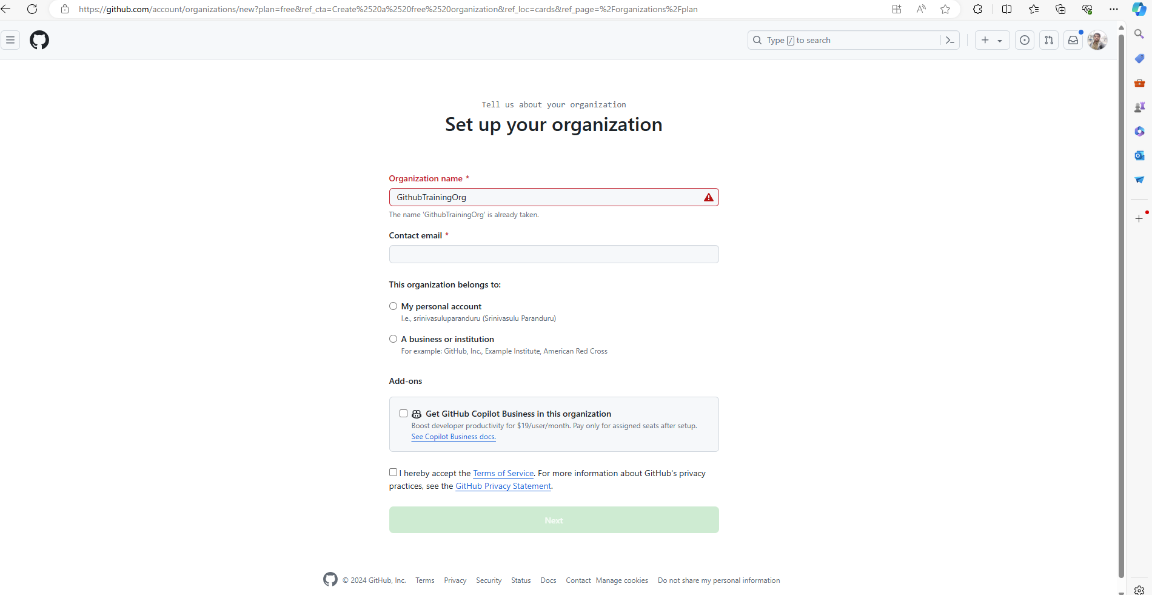Click the user profile avatar
This screenshot has width=1152, height=595.
[1097, 40]
